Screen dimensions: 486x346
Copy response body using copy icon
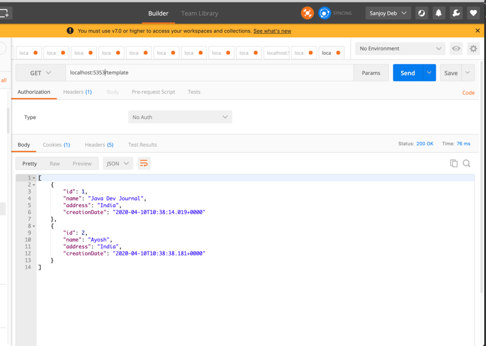454,163
